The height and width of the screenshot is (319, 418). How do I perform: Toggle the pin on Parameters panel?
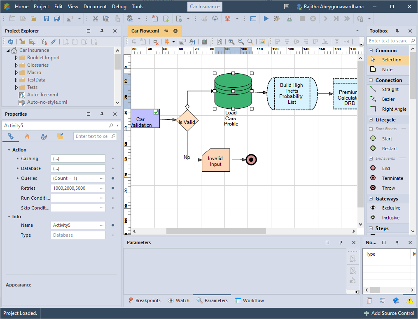pyautogui.click(x=341, y=242)
